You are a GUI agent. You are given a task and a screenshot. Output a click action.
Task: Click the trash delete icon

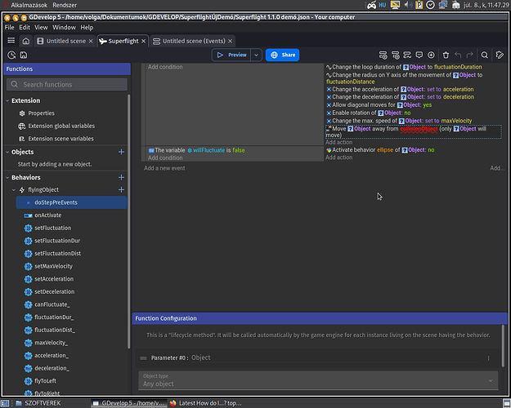[x=446, y=55]
